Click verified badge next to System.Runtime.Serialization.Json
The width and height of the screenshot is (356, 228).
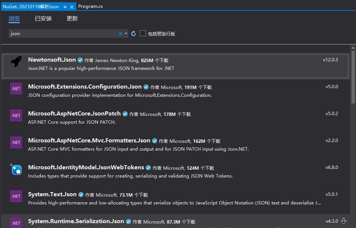[x=129, y=221]
